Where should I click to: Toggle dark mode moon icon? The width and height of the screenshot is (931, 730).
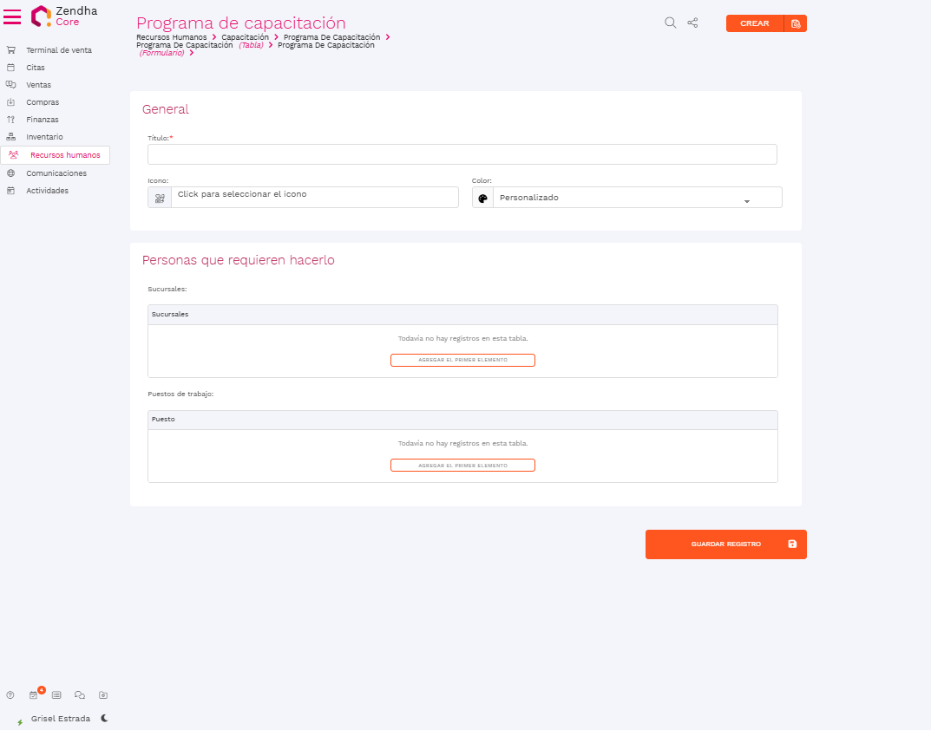(x=104, y=718)
